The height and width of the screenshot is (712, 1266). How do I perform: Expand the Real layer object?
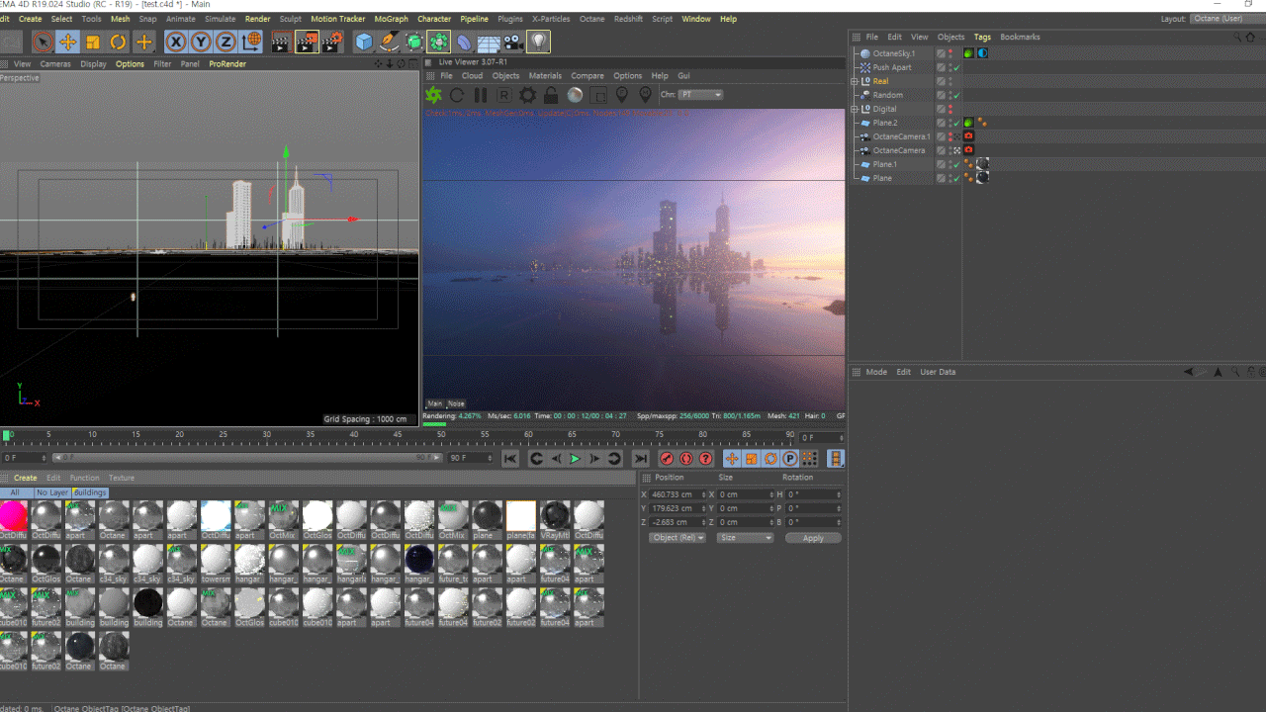point(856,81)
